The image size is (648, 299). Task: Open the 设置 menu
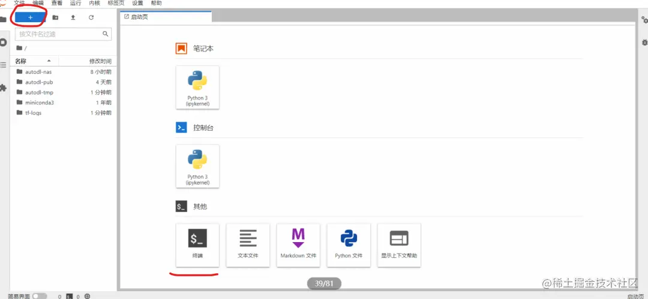(x=137, y=3)
